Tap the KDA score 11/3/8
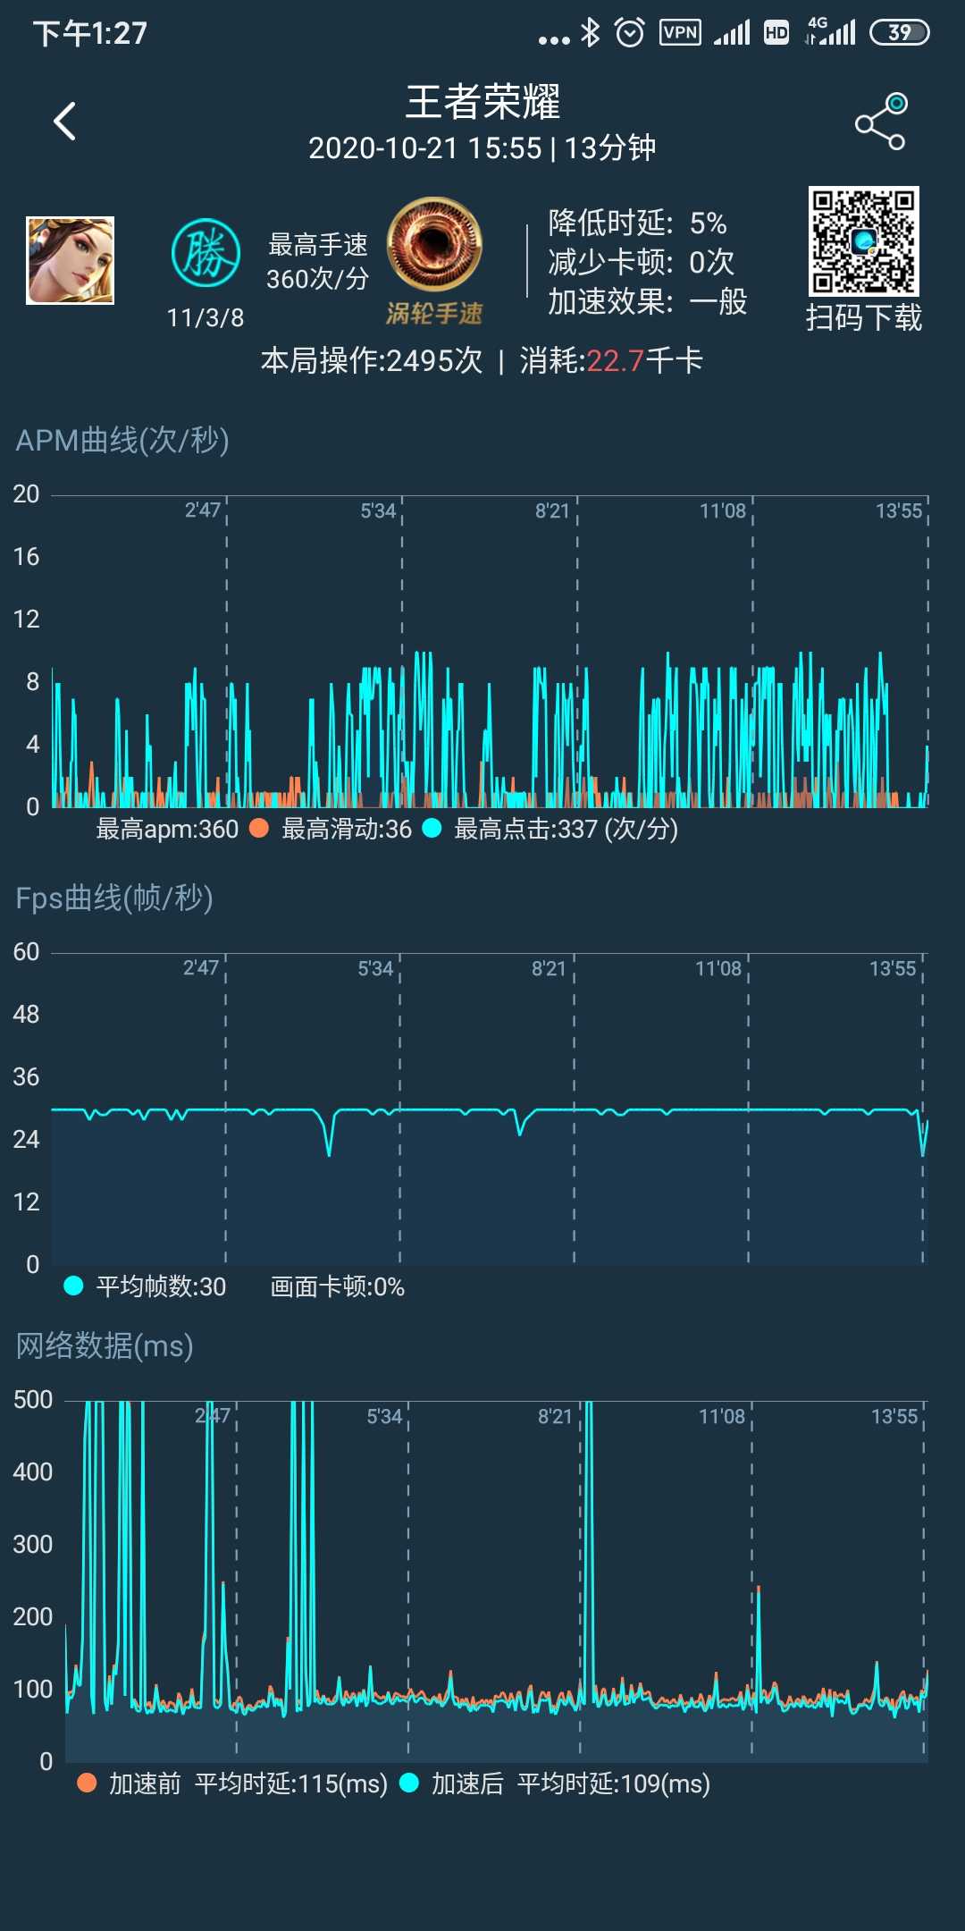The image size is (965, 1931). point(206,318)
